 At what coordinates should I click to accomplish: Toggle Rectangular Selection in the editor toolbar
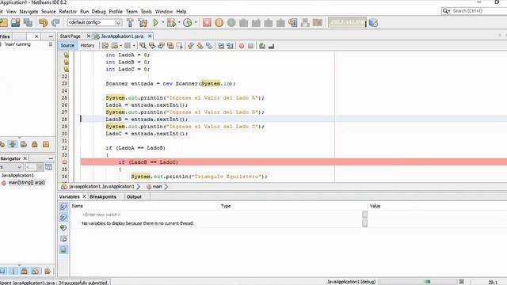coord(180,46)
